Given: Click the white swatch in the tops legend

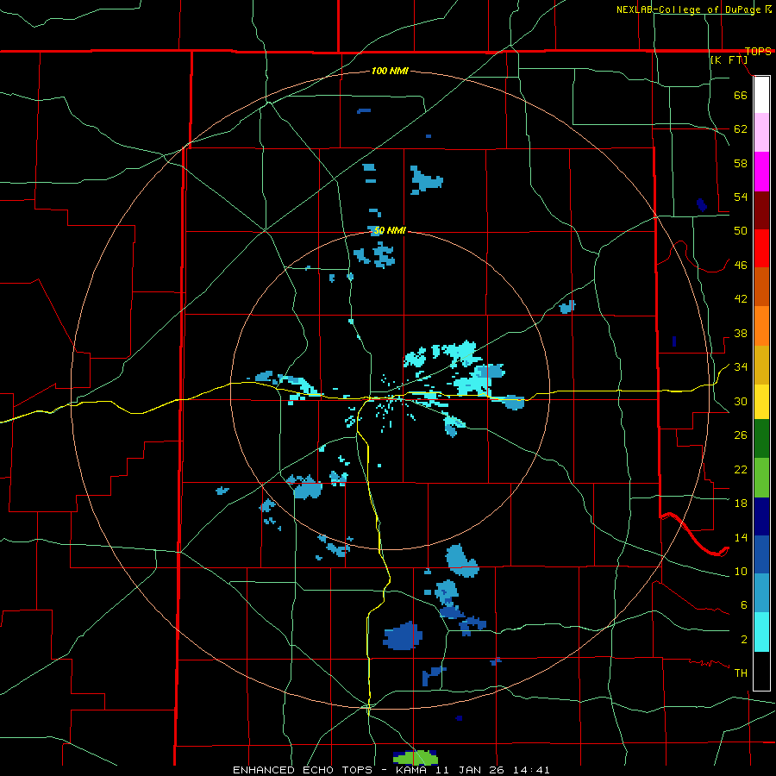Looking at the screenshot, I should pos(761,95).
